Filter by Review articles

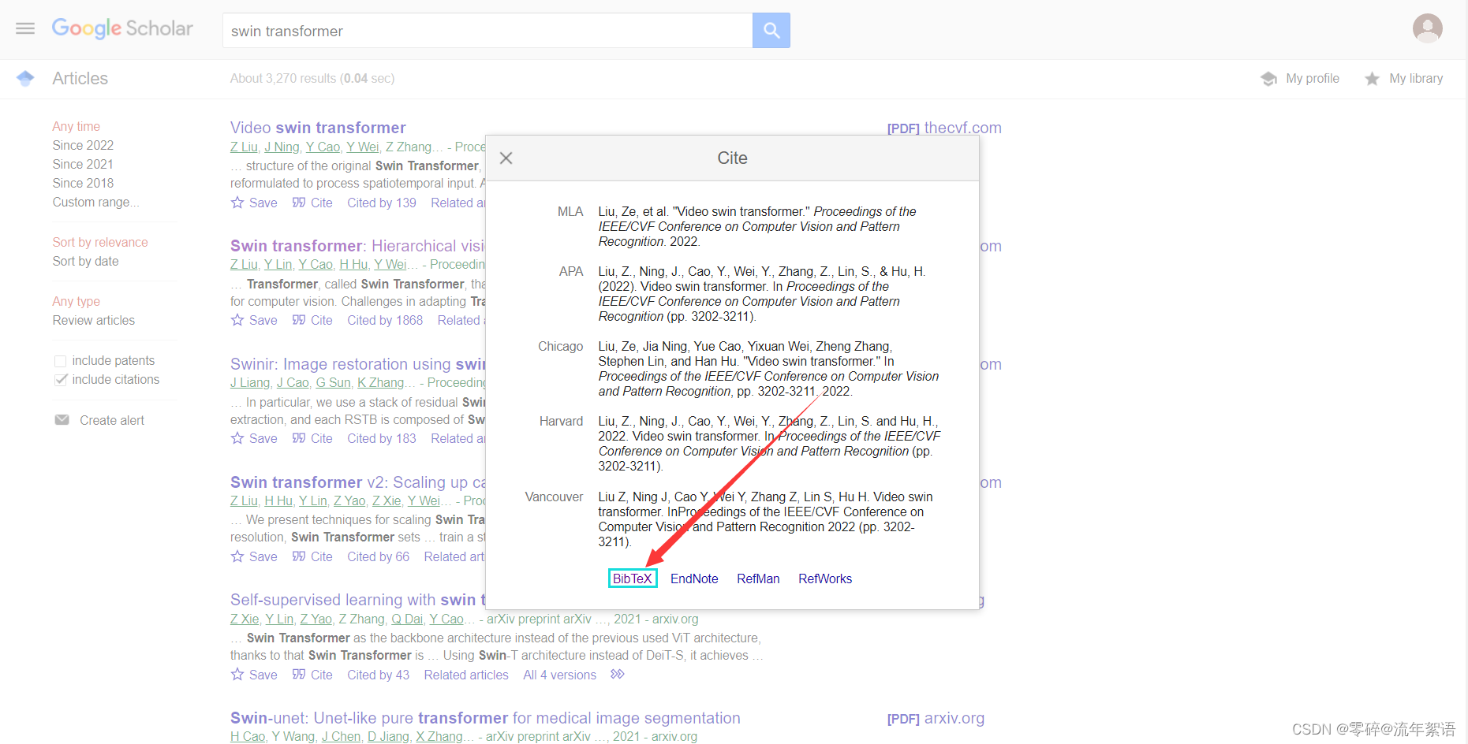94,320
